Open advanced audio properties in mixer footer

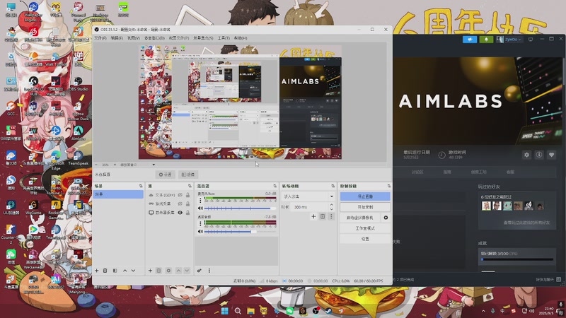(200, 271)
